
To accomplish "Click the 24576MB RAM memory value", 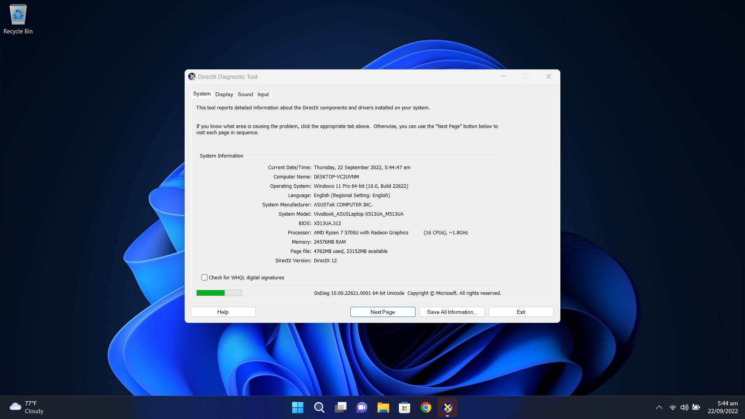I will 330,242.
